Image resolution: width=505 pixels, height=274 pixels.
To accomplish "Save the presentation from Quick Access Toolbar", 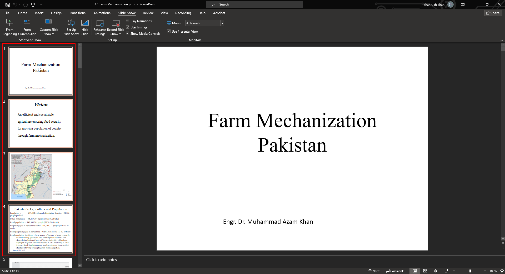I will pyautogui.click(x=8, y=4).
